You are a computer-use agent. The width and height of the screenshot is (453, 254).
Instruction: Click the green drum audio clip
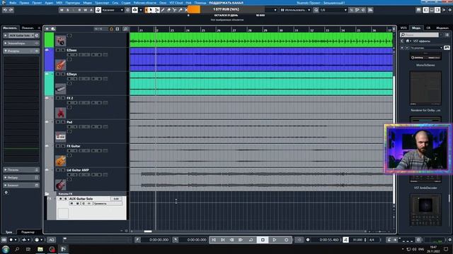pyautogui.click(x=261, y=40)
